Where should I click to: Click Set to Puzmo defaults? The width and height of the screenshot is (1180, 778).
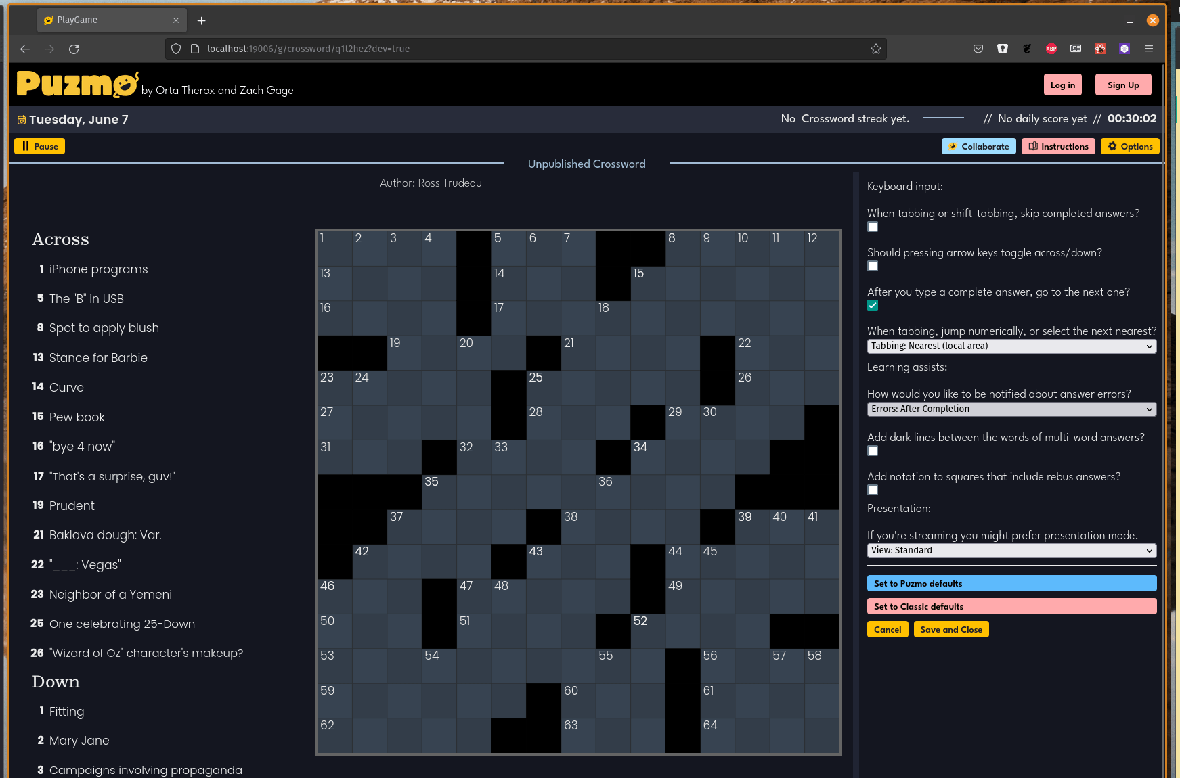(1011, 584)
